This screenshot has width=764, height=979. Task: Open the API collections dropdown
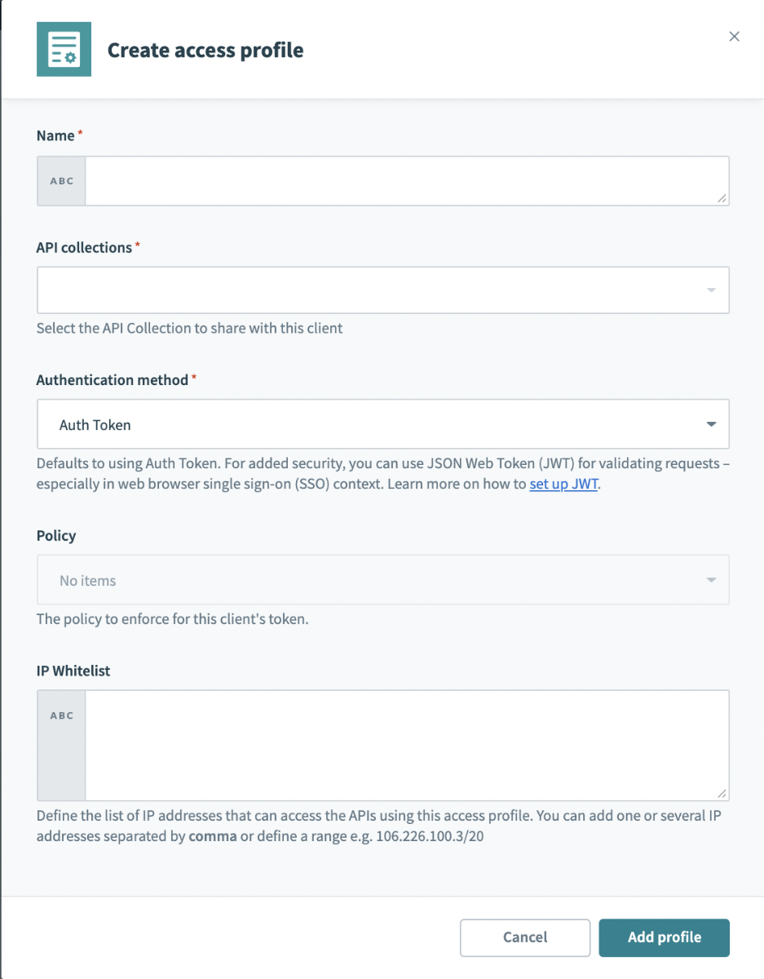click(383, 290)
